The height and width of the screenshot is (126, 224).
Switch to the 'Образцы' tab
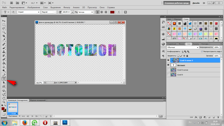click(x=177, y=19)
